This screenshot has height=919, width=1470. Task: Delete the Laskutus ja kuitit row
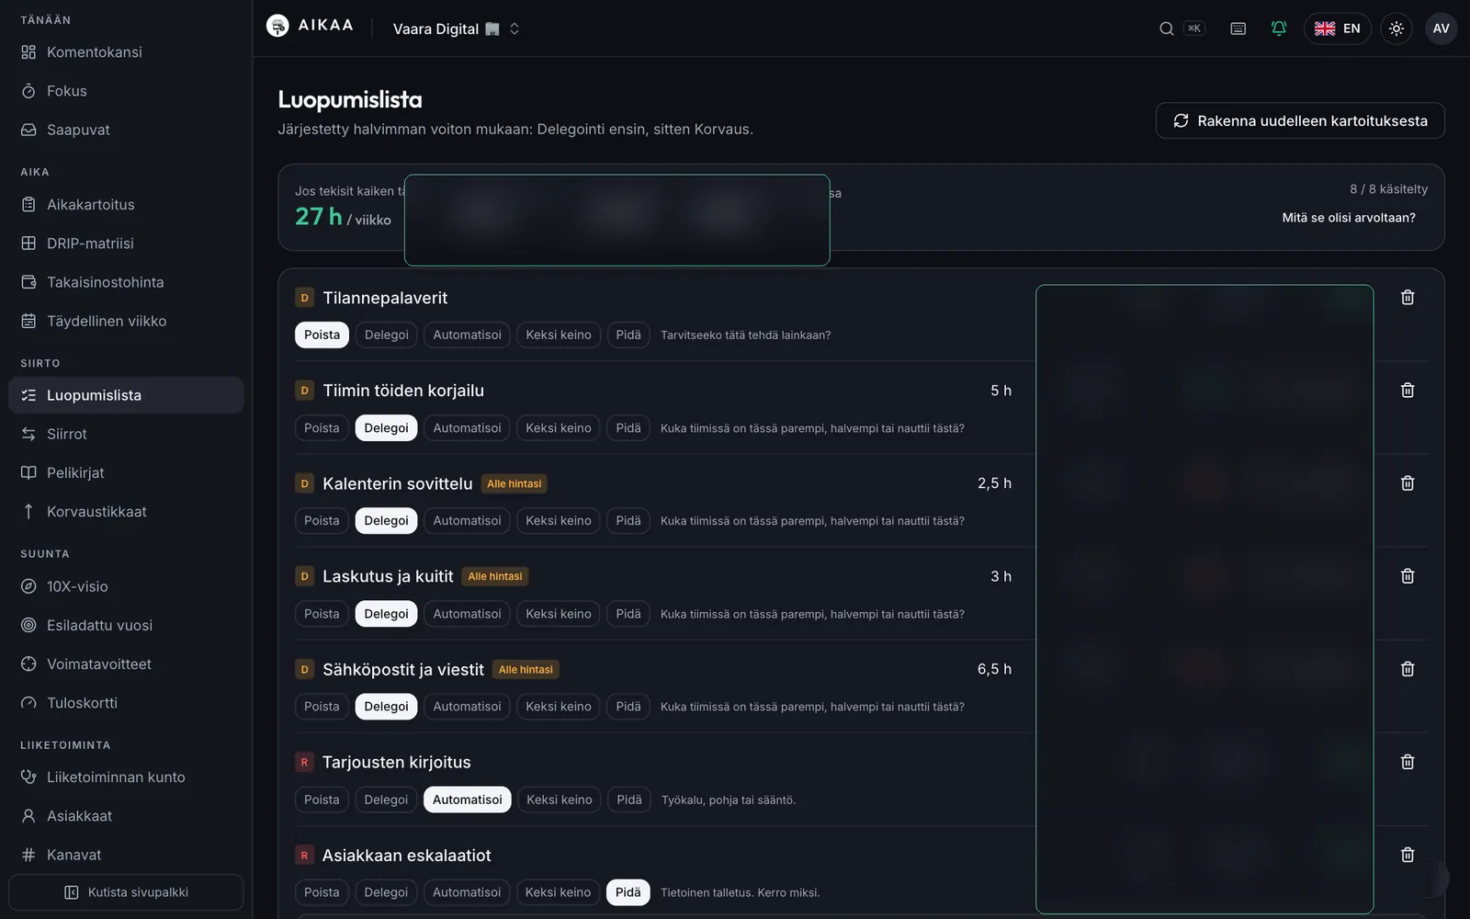(x=1408, y=576)
